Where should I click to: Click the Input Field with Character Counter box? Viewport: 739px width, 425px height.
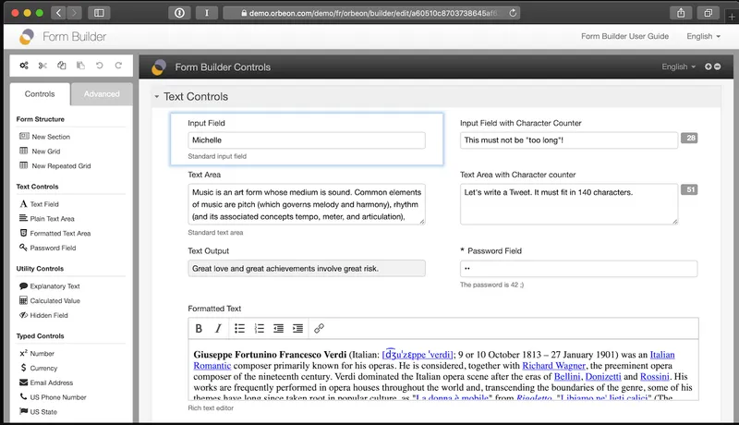pos(569,140)
